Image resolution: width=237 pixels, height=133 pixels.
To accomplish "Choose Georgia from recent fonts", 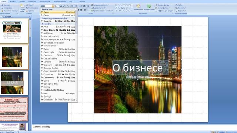I will click(58, 21).
